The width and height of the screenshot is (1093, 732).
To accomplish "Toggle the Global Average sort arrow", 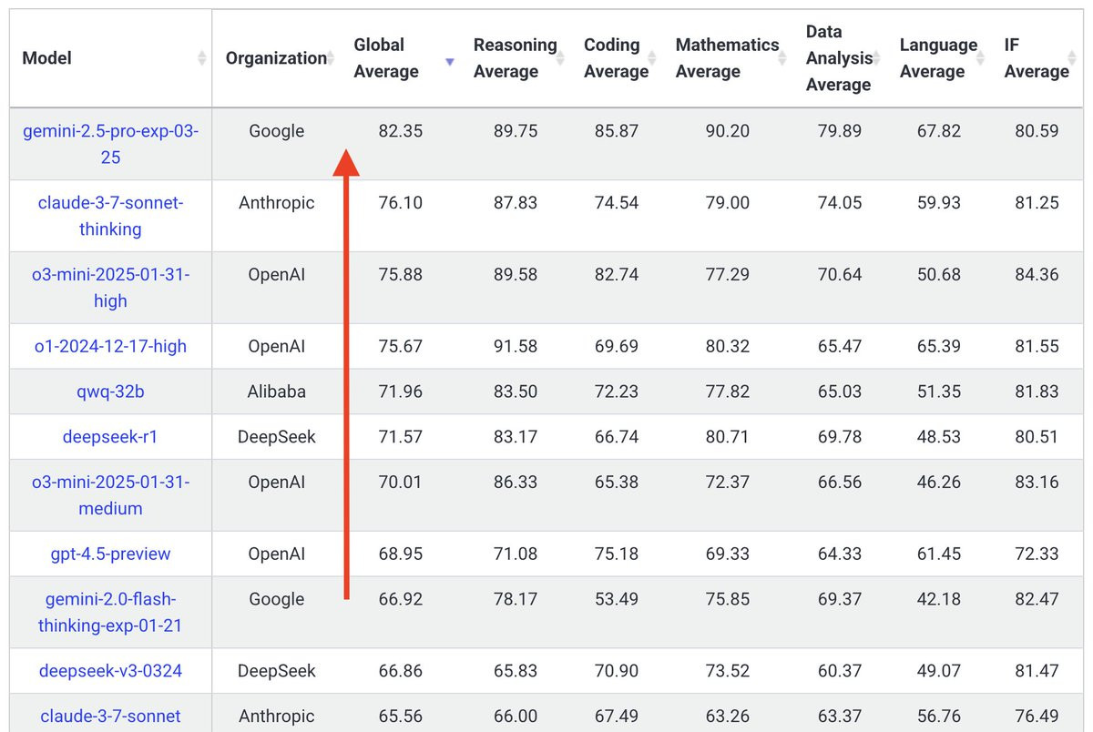I will 449,62.
